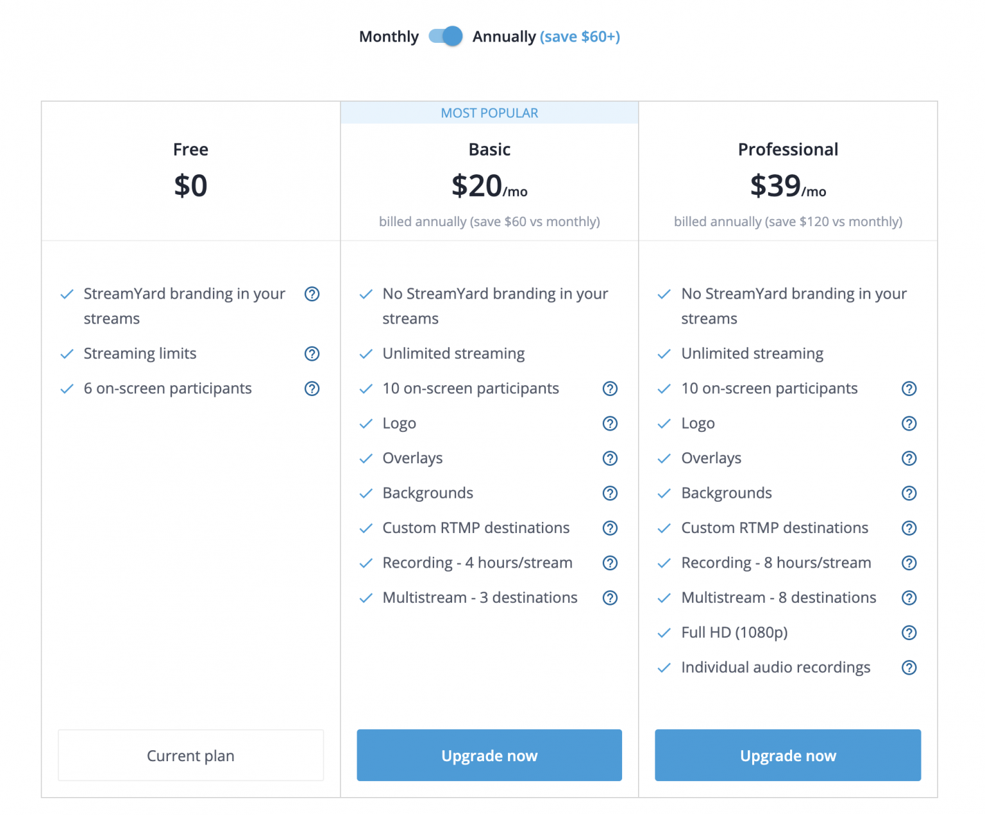Open help for Multistream - 8 destinations
This screenshot has width=985, height=815.
(909, 598)
